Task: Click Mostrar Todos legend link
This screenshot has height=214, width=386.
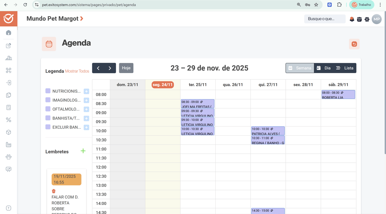Action: click(77, 71)
